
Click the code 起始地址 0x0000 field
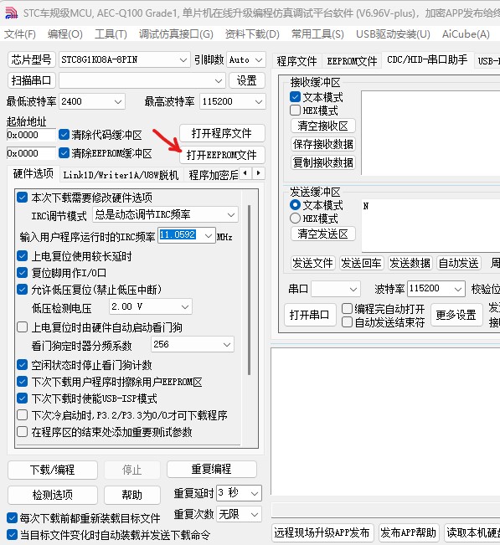pyautogui.click(x=31, y=135)
